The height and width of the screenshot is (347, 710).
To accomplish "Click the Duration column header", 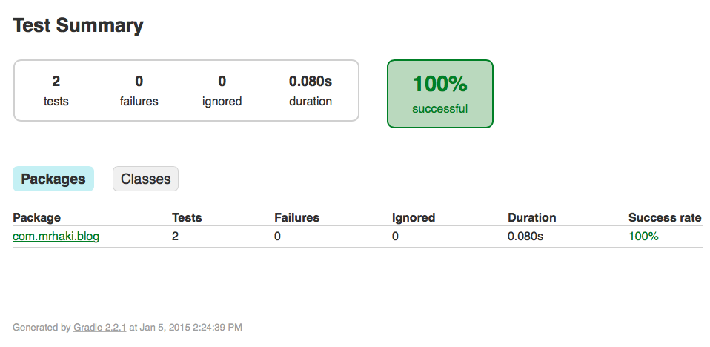I will [531, 217].
